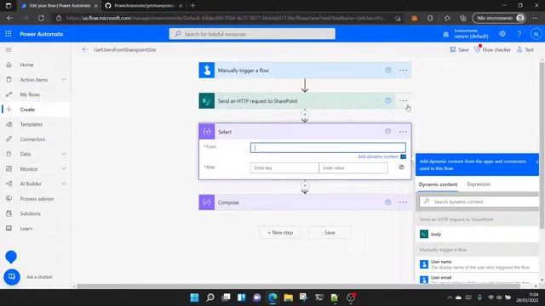This screenshot has height=306, width=545.
Task: Expand the Action items chevron
Action: tap(64, 79)
